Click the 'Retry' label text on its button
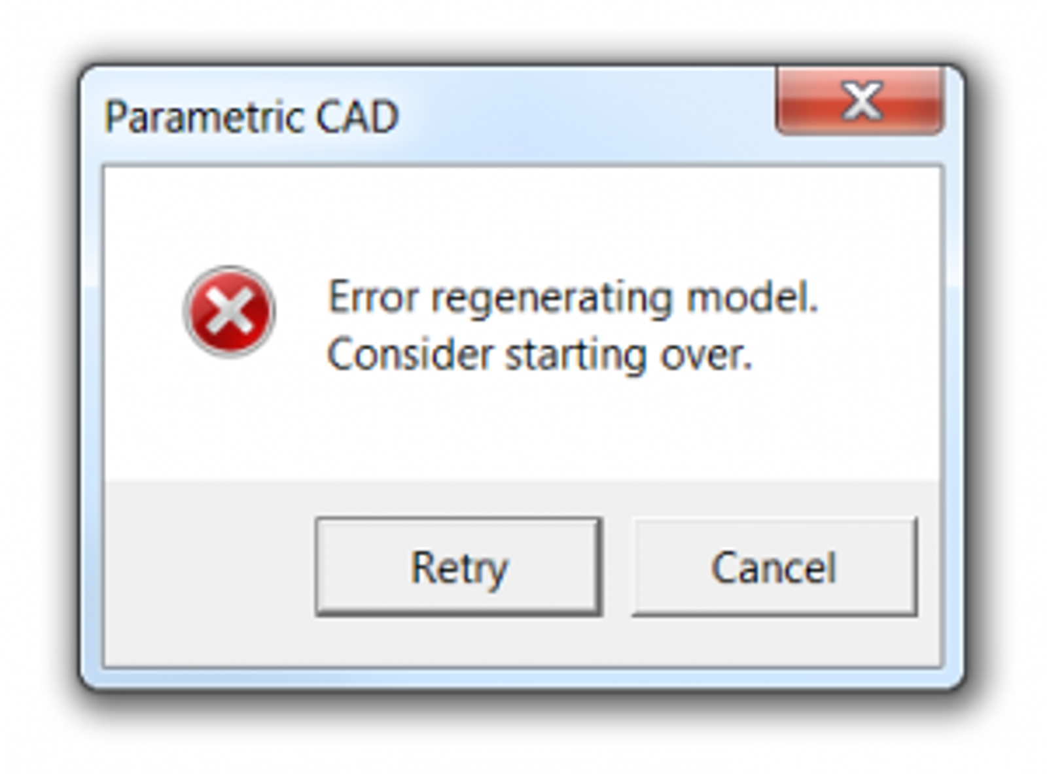The image size is (1047, 774). coord(459,567)
